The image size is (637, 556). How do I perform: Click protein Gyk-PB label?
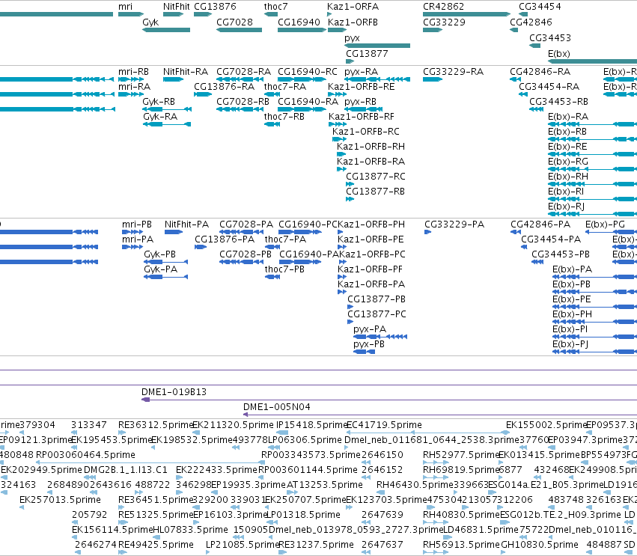[159, 254]
